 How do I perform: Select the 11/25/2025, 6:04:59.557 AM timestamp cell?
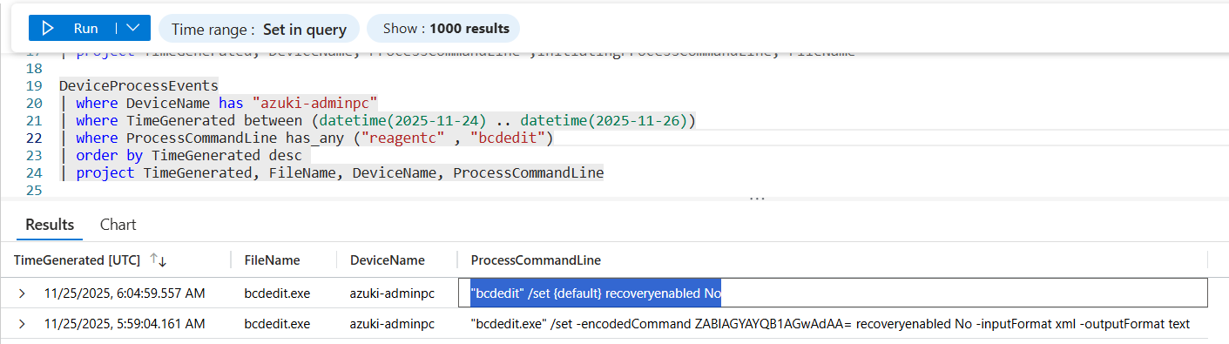point(125,293)
